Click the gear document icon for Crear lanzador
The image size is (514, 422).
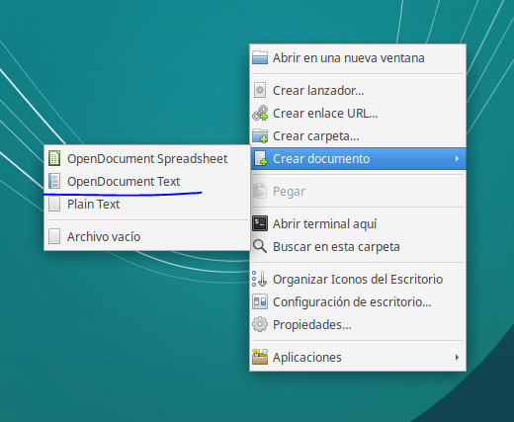click(x=260, y=90)
